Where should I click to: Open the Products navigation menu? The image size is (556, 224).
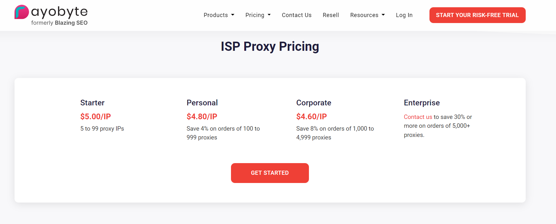pyautogui.click(x=216, y=15)
